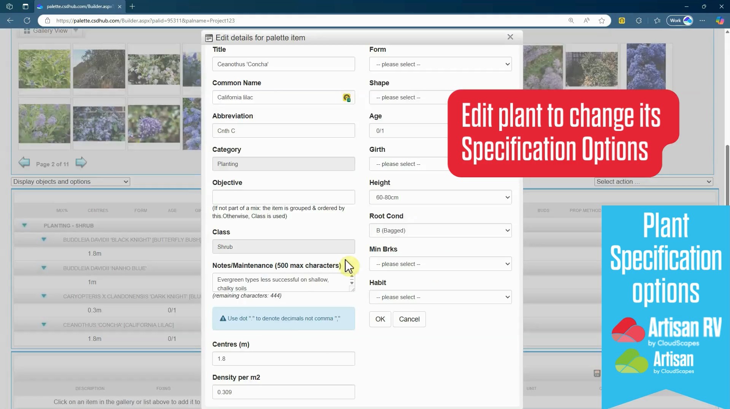Viewport: 730px width, 409px height.
Task: Click the site security lock icon
Action: (x=48, y=21)
